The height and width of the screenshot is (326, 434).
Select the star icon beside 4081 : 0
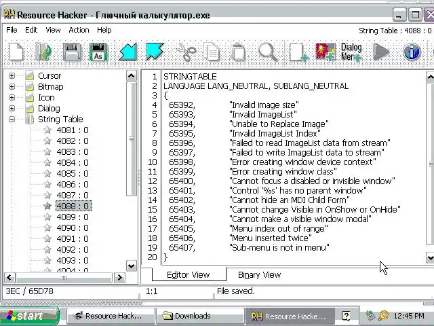coord(47,130)
